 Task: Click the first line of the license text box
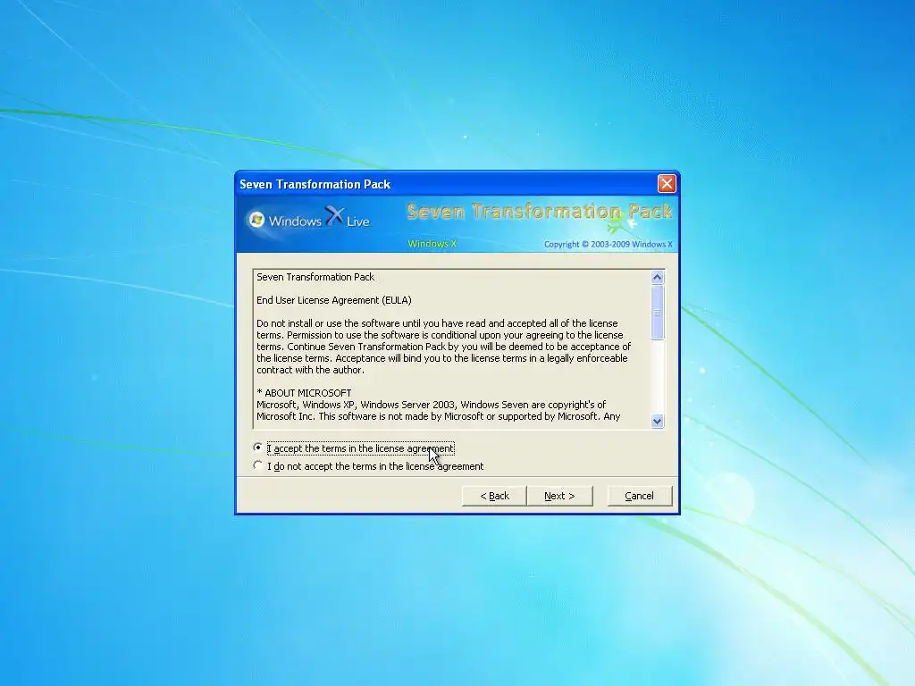tap(315, 277)
